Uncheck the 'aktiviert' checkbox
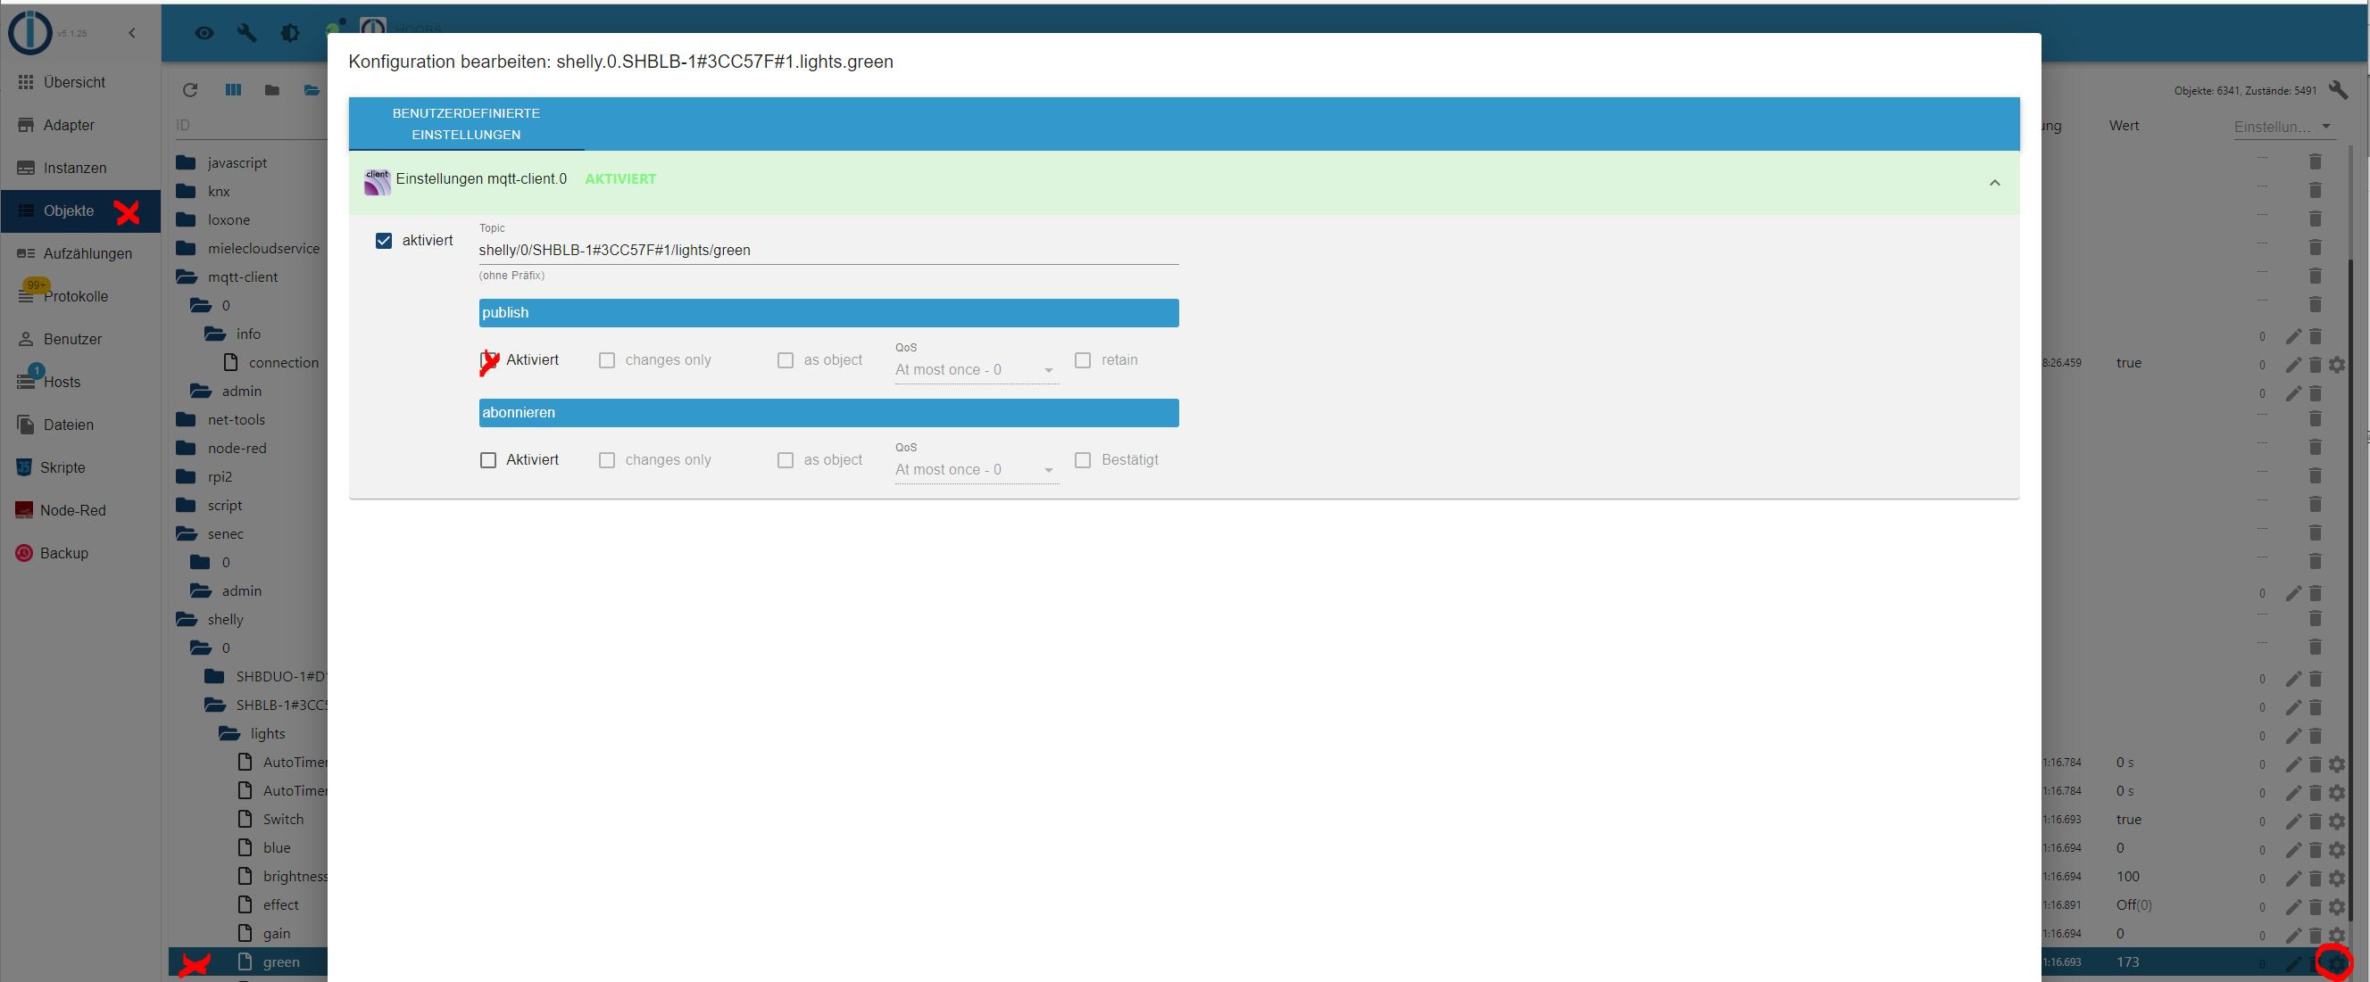Viewport: 2370px width, 982px height. coord(384,241)
